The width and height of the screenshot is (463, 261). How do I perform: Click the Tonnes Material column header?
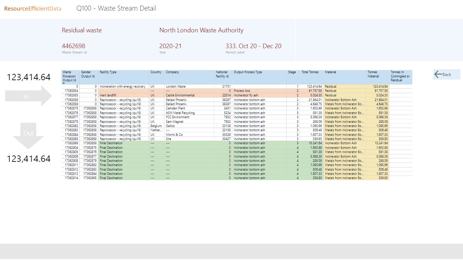click(x=373, y=74)
